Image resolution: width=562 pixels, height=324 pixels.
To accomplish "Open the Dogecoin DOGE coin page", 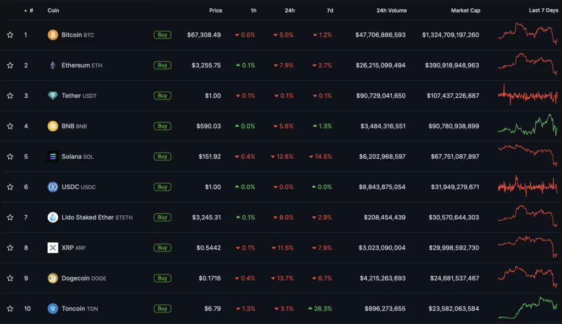I will [84, 278].
